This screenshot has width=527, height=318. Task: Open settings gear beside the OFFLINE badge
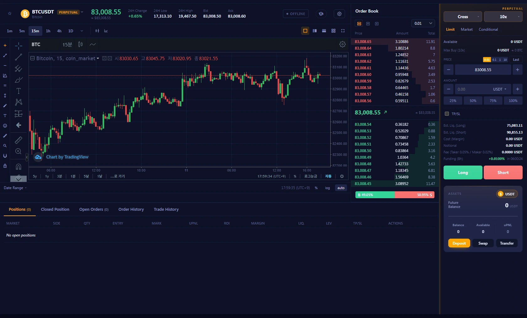[x=339, y=14]
